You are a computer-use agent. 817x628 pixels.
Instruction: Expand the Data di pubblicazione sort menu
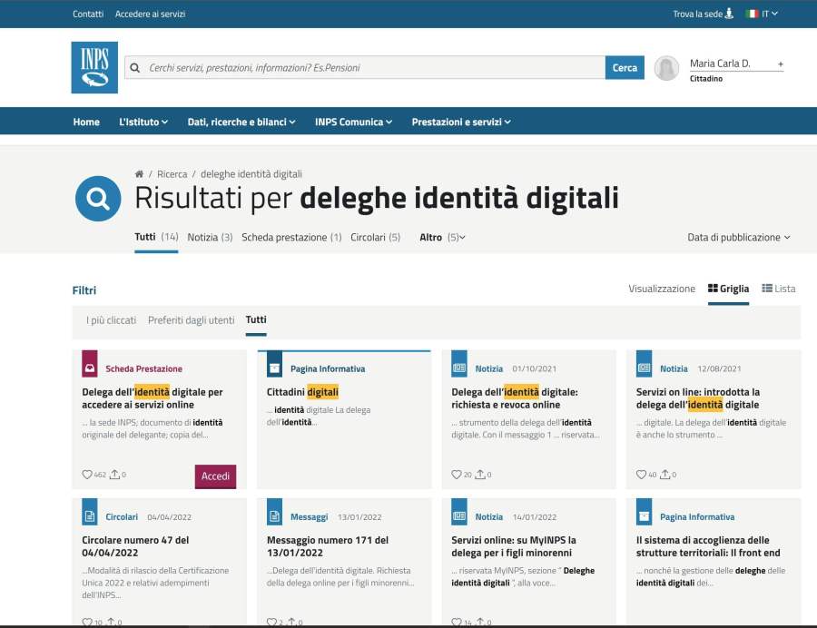pos(738,237)
